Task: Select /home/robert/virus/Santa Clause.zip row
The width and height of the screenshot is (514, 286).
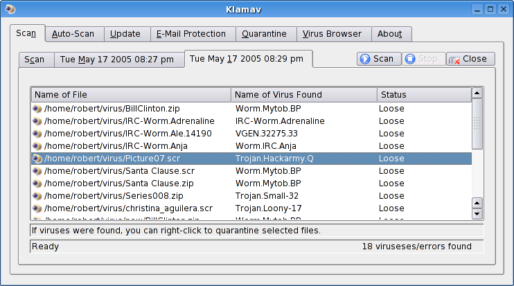Action: pos(251,184)
